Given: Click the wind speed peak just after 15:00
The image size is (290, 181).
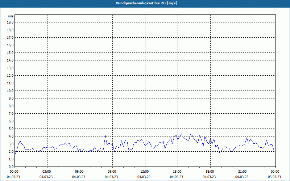Looking at the screenshot, I should (x=182, y=134).
